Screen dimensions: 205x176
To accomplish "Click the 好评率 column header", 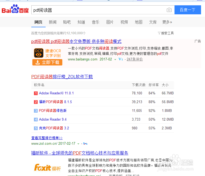I will coord(154,85).
